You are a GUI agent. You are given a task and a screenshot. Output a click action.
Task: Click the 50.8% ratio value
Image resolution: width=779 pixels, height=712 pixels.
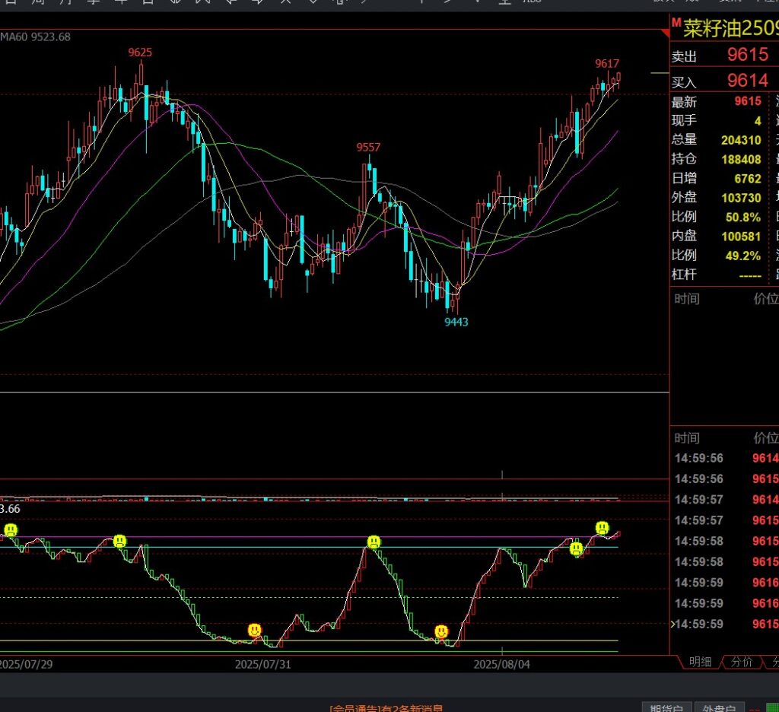(743, 217)
